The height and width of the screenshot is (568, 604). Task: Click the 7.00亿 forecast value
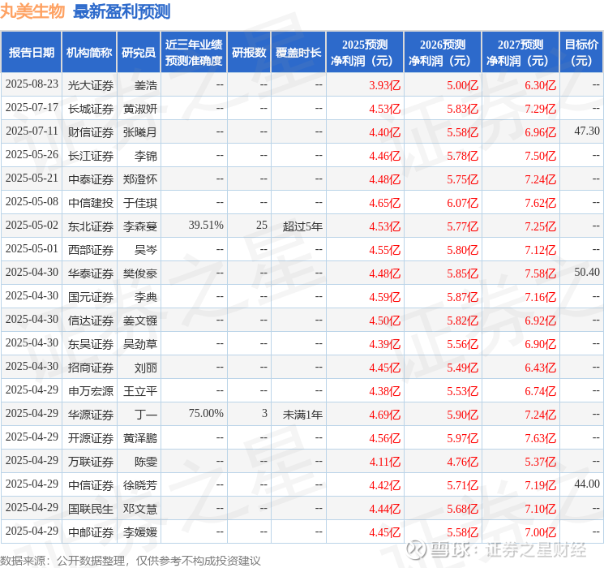540,532
